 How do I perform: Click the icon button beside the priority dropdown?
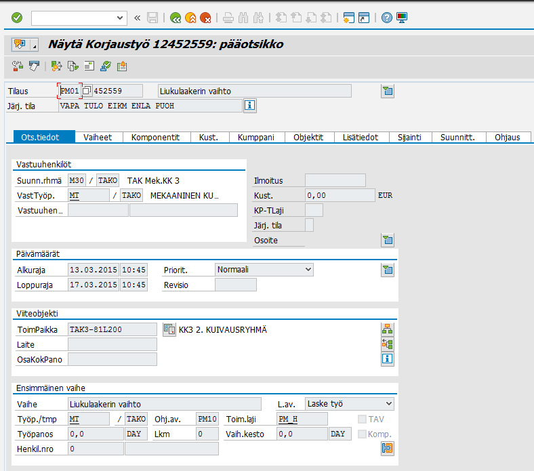coord(388,270)
